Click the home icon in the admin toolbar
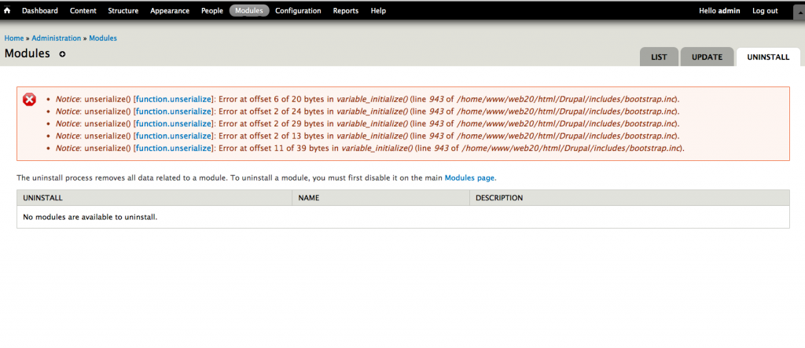This screenshot has width=805, height=348. (7, 11)
